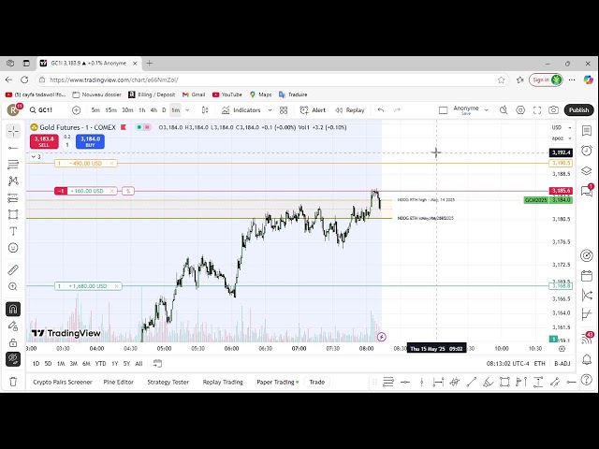Open the Pine Editor tab

tap(119, 383)
